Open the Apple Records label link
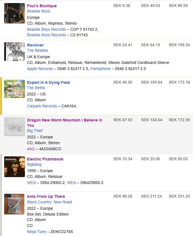This screenshot has height=236, width=193. 40,69
